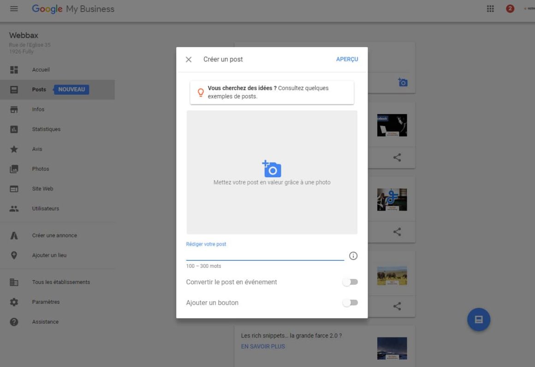The image size is (535, 367).
Task: Click the lightbulb ideas icon
Action: click(200, 92)
